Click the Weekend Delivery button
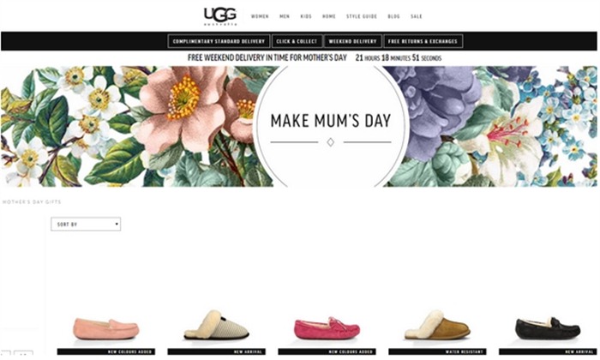This screenshot has height=360, width=600. (353, 41)
